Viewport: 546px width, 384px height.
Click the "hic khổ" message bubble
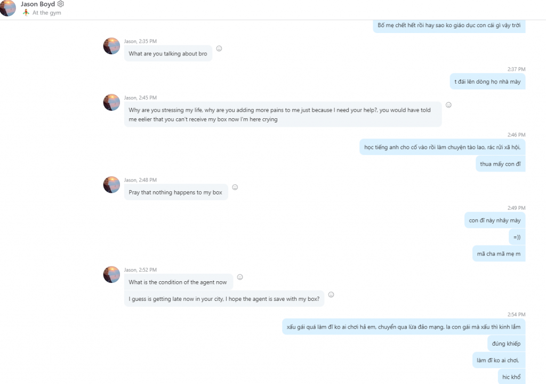[x=511, y=377]
